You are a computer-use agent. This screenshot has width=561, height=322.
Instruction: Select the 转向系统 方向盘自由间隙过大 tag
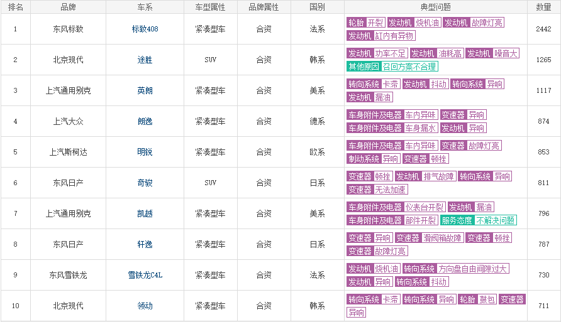(x=456, y=268)
